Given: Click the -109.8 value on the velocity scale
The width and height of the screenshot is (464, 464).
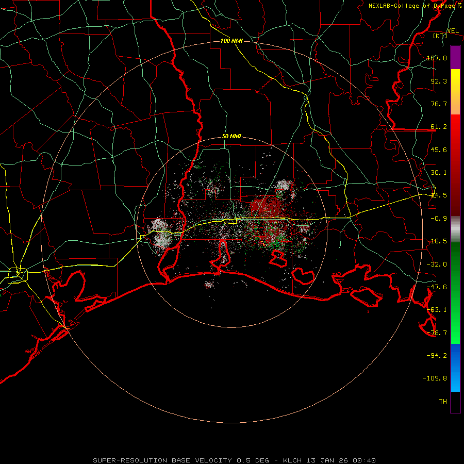Looking at the screenshot, I should click(x=435, y=378).
